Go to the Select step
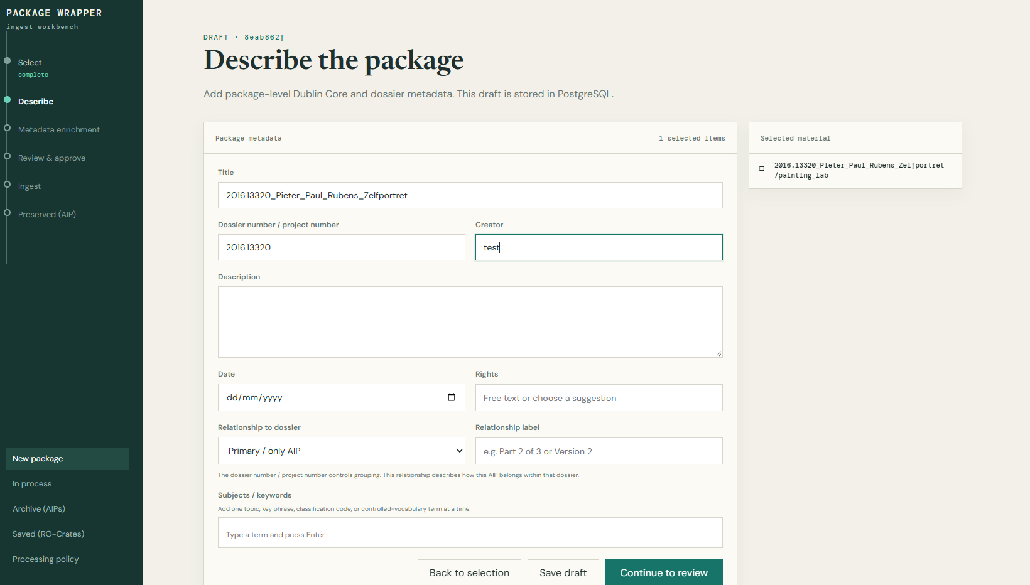The image size is (1030, 585). pyautogui.click(x=30, y=63)
